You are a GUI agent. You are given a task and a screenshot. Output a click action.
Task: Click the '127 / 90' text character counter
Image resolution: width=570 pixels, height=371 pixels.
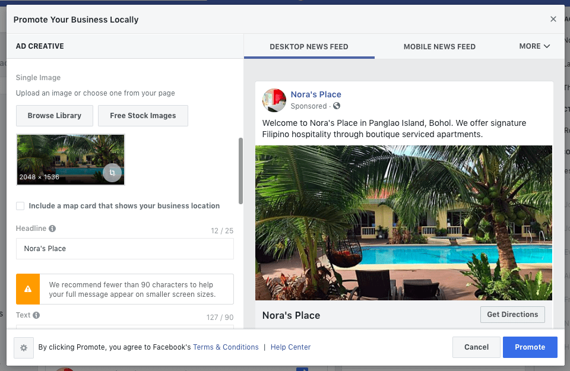[x=220, y=317]
